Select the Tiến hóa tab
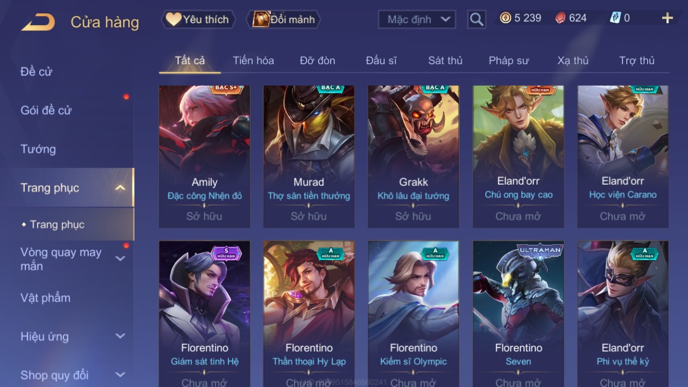This screenshot has width=688, height=387. 253,60
